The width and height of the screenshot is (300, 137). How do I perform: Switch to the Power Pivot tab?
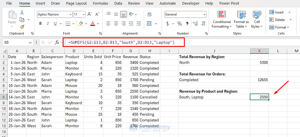pos(229,3)
